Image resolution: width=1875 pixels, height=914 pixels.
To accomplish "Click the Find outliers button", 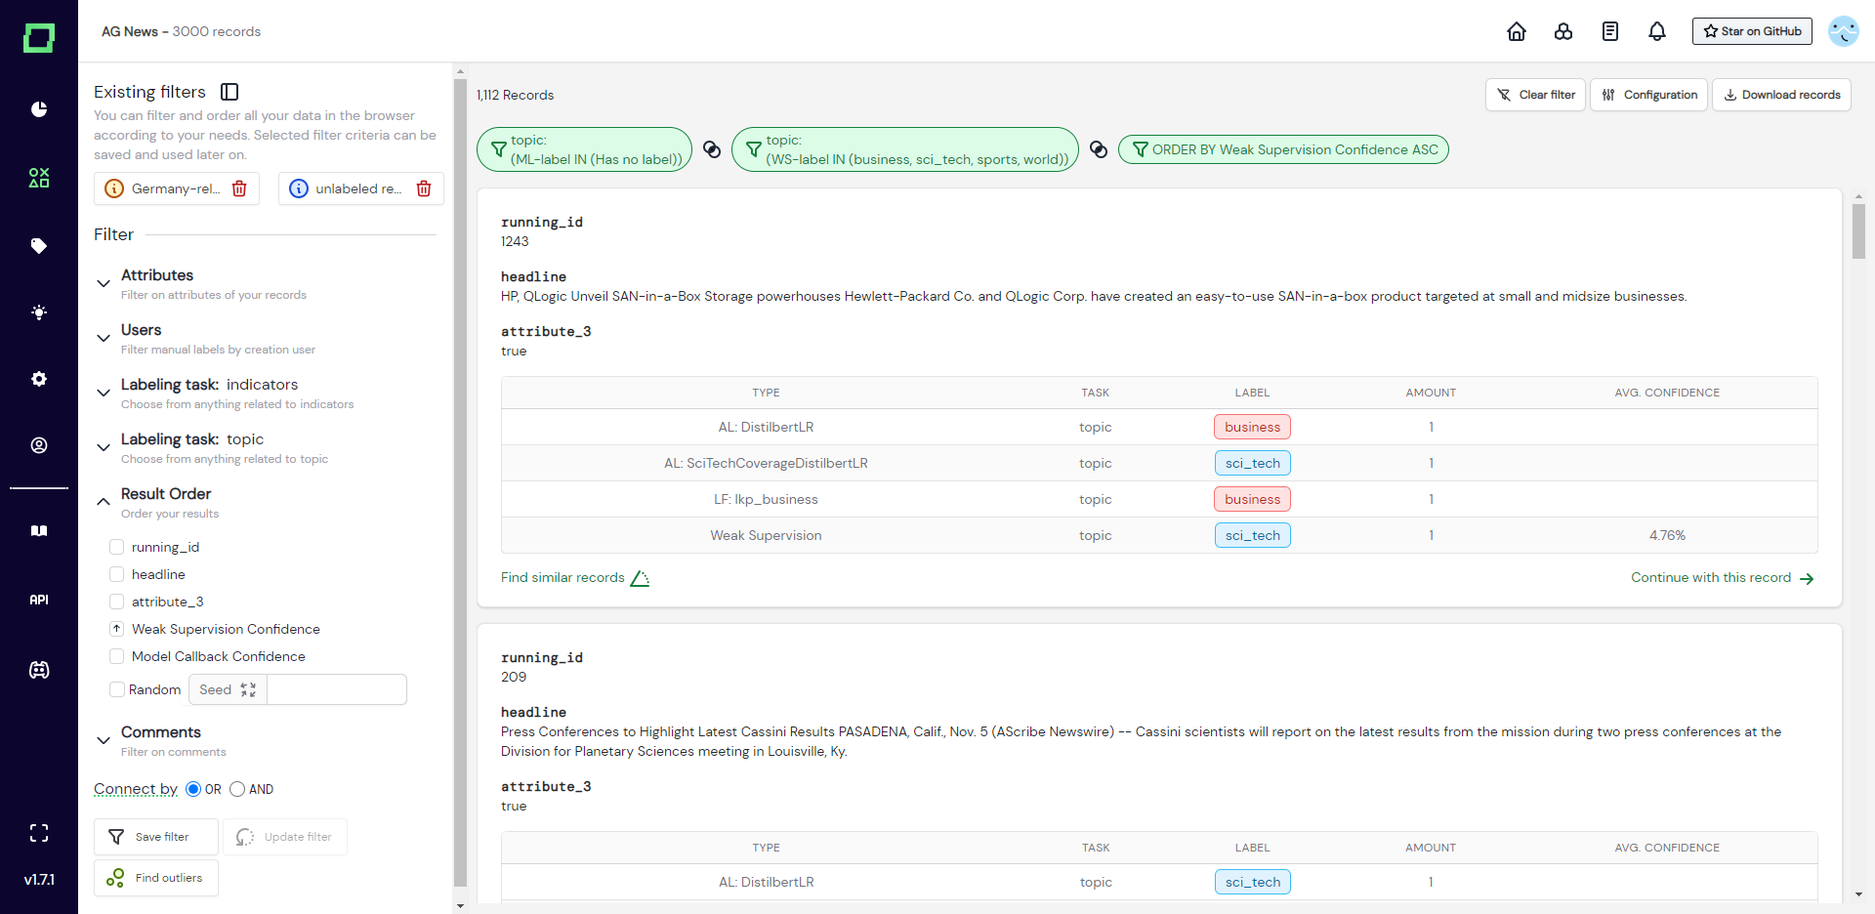I will point(156,878).
